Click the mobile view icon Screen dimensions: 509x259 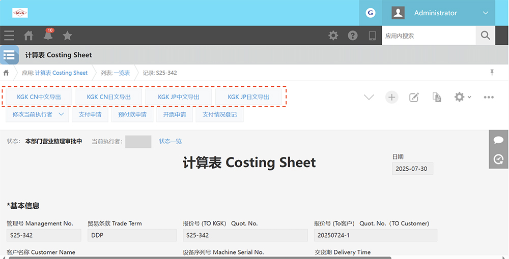pos(372,36)
